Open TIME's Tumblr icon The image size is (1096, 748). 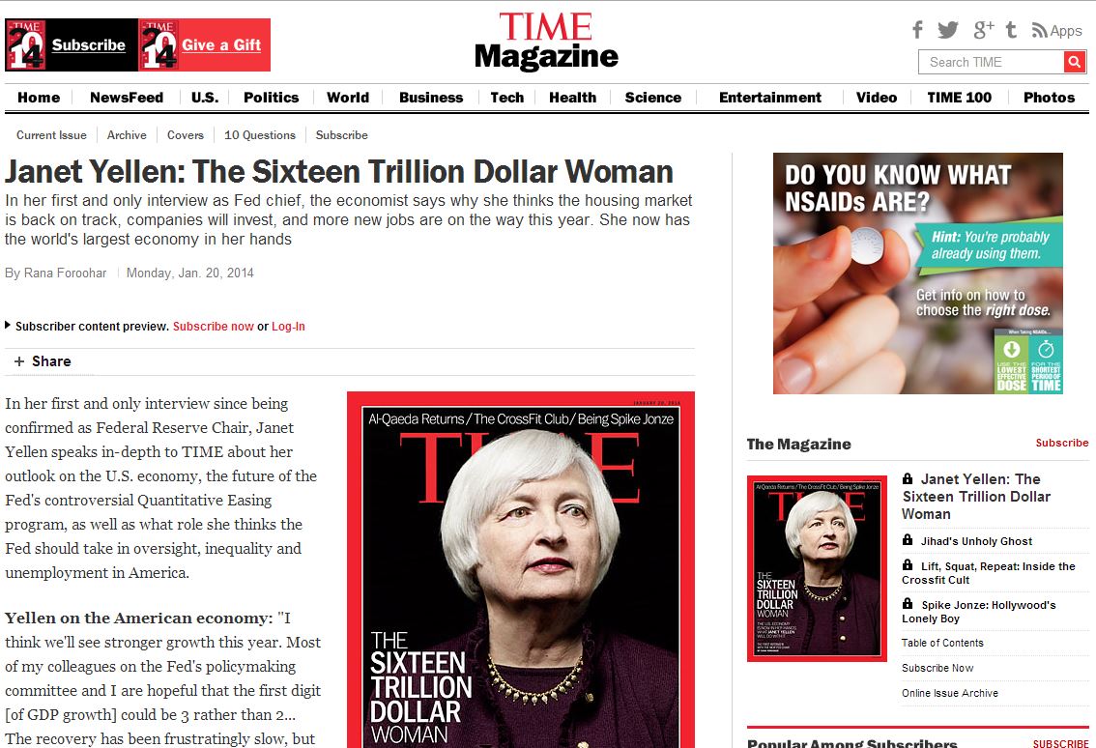[1011, 29]
